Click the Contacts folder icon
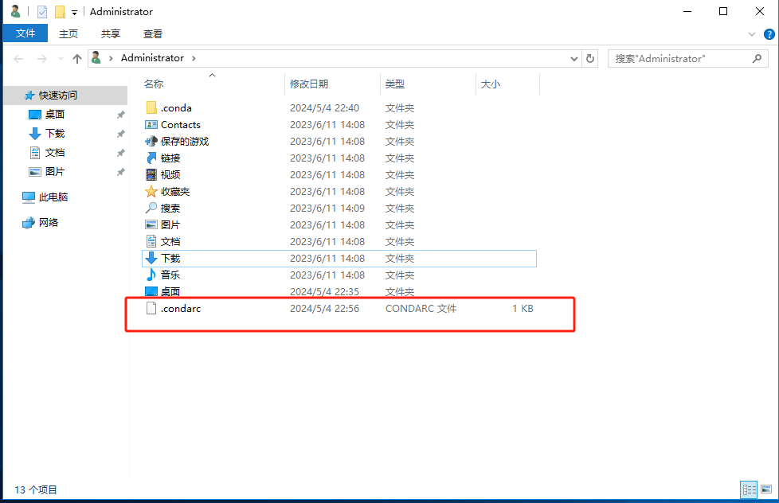Screen dimensions: 779x503 pyautogui.click(x=151, y=125)
